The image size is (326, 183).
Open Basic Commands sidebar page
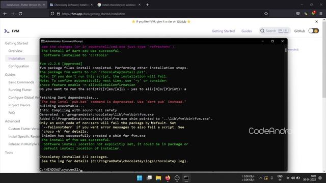(x=21, y=82)
